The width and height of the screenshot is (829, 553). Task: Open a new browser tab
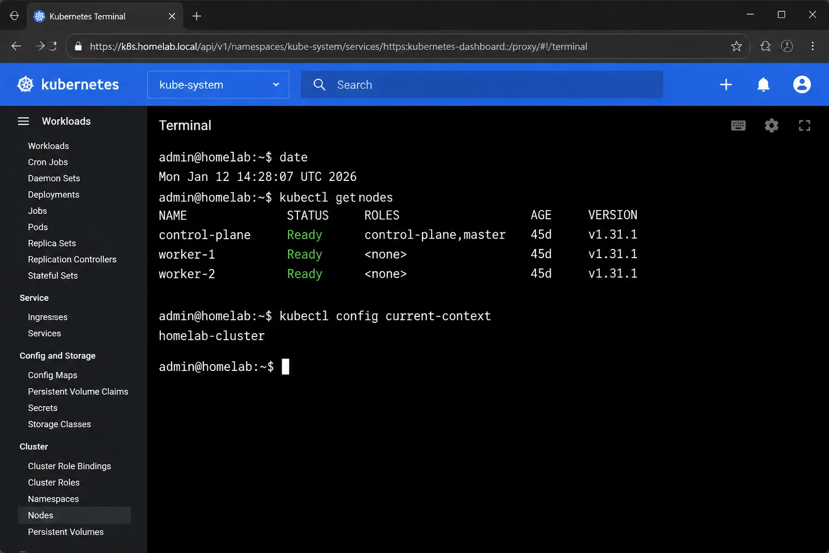point(196,16)
